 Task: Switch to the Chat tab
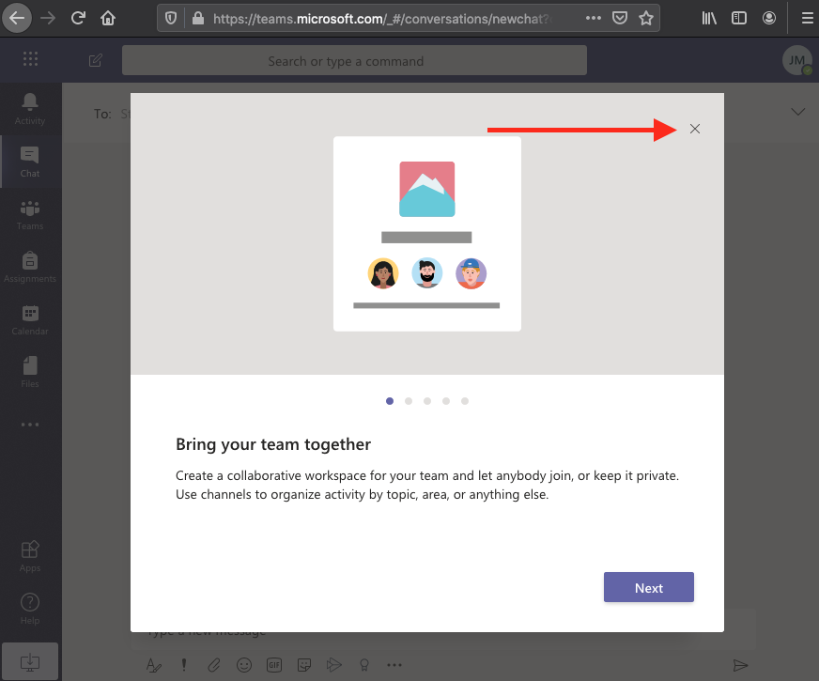(30, 162)
